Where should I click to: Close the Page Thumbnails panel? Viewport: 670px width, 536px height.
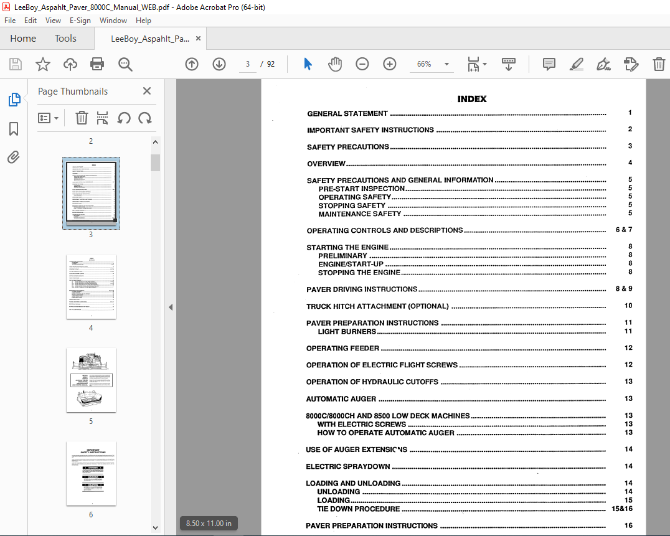tap(147, 91)
